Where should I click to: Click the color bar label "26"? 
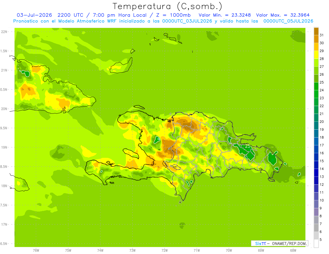pyautogui.click(x=322, y=75)
